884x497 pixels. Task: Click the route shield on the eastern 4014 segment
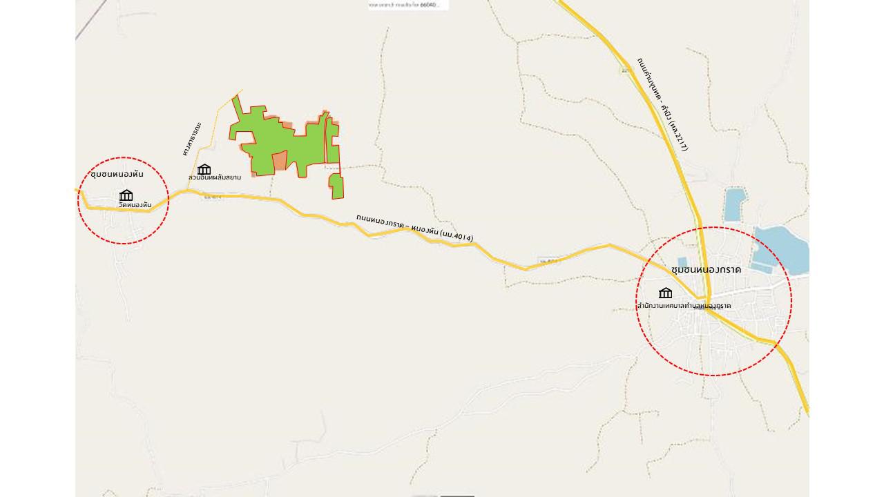(549, 260)
